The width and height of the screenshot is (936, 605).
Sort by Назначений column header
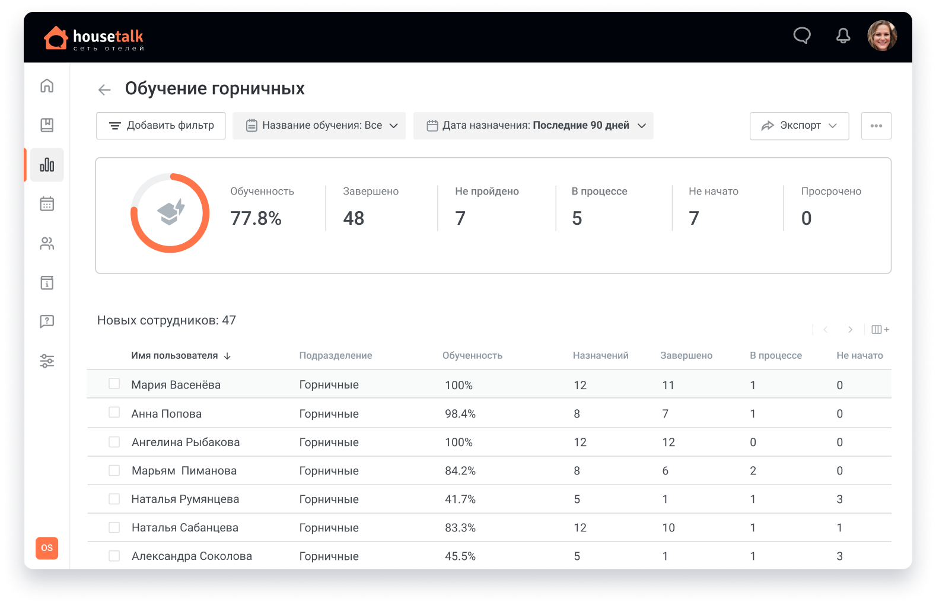[x=600, y=355]
